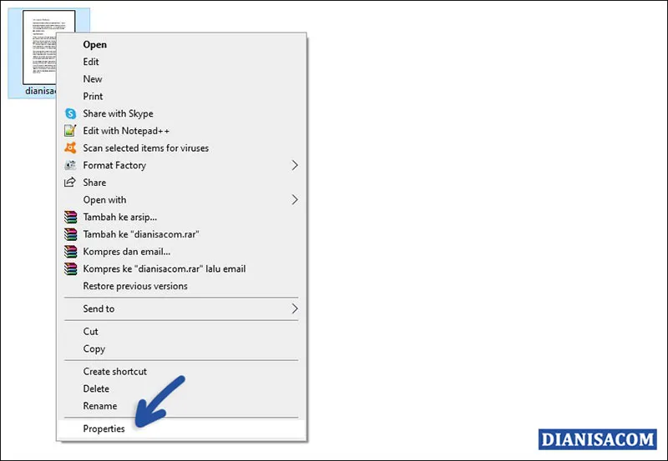668x461 pixels.
Task: Click the Share arrow icon
Action: point(70,182)
